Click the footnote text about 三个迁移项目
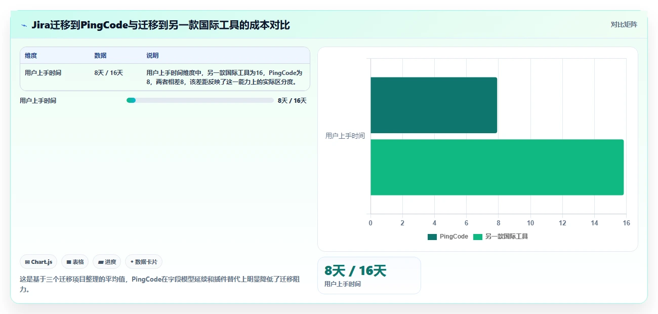This screenshot has height=314, width=658. 160,285
